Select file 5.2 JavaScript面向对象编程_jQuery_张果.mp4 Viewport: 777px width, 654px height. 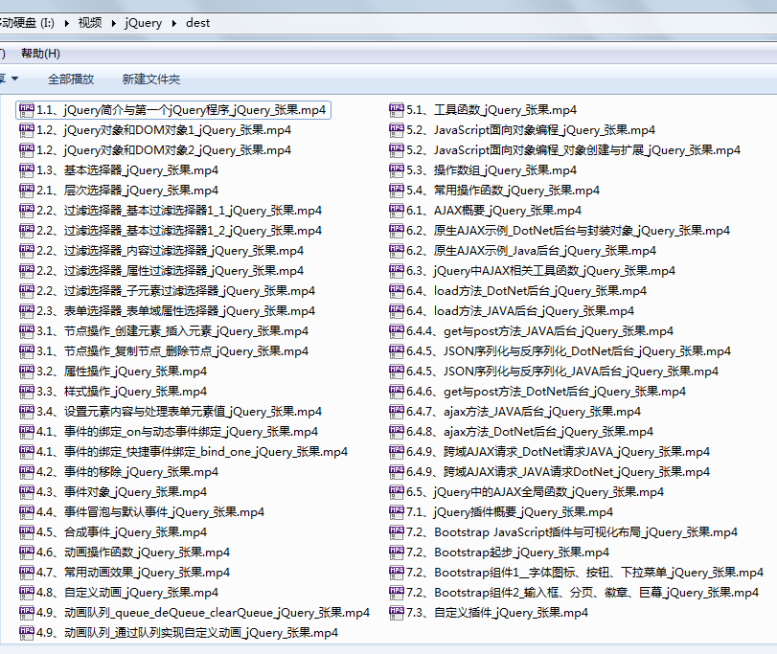pyautogui.click(x=522, y=130)
